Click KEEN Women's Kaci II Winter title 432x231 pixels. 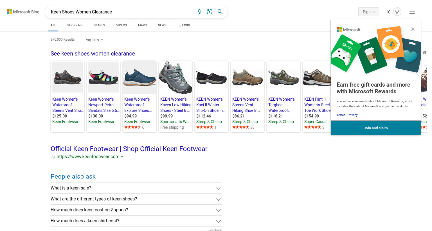click(211, 105)
